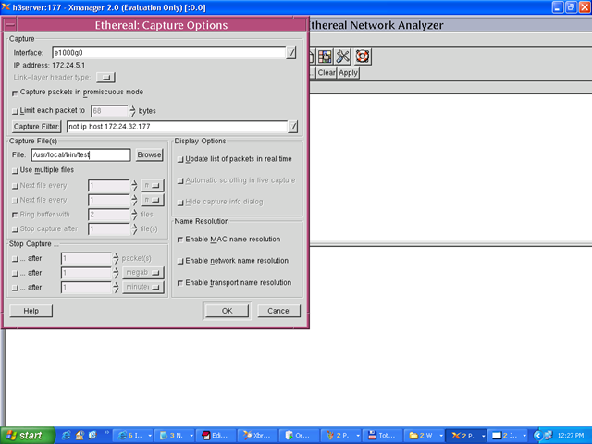Open the Edi... taskbar application

(x=216, y=436)
